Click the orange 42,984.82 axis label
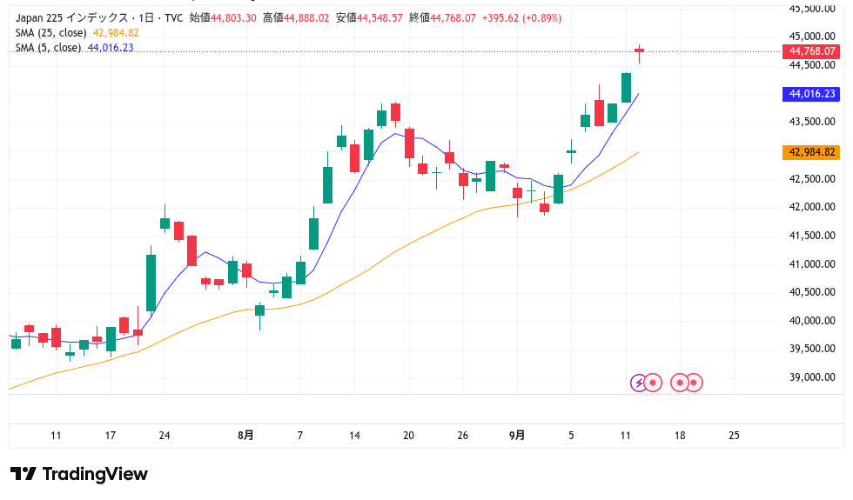The width and height of the screenshot is (853, 500). 812,152
